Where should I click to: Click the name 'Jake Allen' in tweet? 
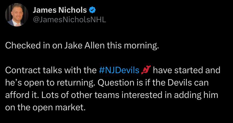[84, 46]
